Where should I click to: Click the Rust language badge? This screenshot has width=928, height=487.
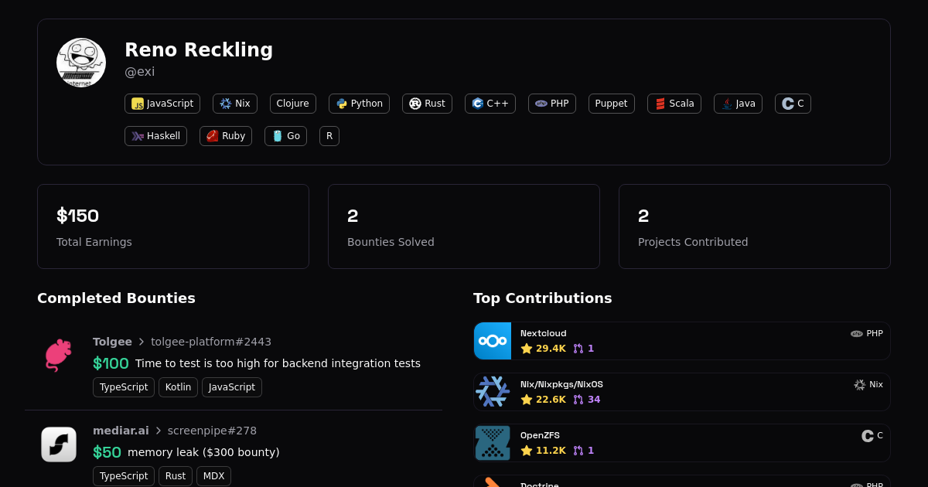(427, 104)
